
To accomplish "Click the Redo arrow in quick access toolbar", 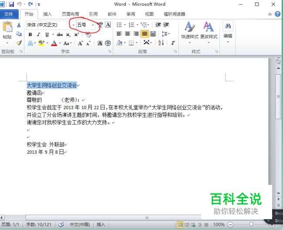I will pyautogui.click(x=30, y=4).
